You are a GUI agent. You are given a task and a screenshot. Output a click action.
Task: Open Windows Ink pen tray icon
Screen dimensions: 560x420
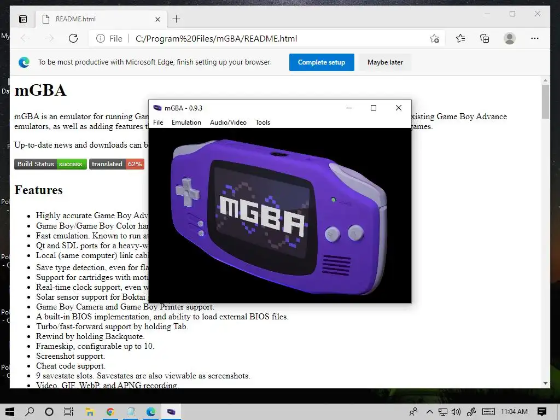tap(471, 412)
